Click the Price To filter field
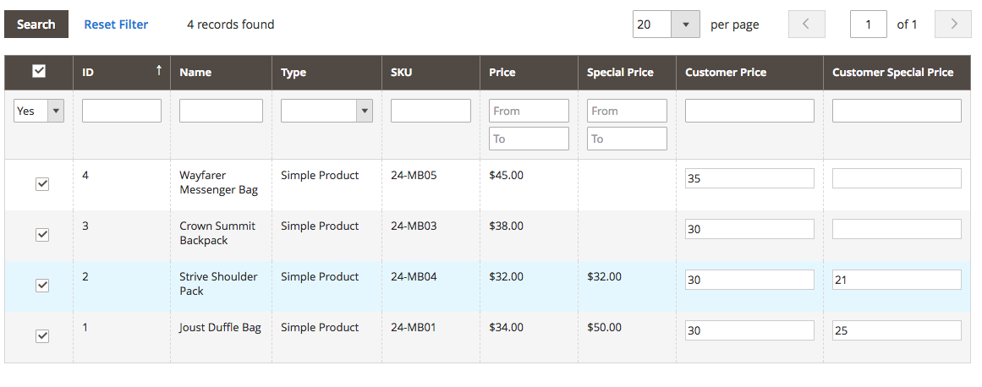 [529, 139]
